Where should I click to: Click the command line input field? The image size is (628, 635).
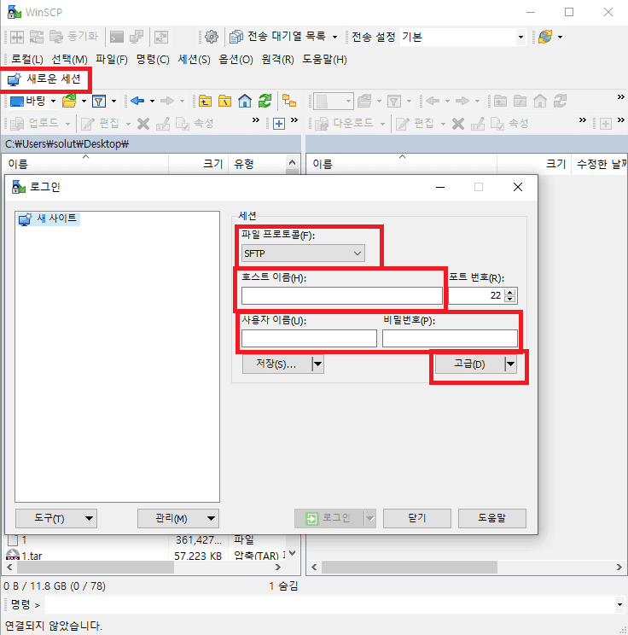point(329,605)
